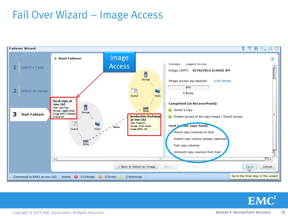Click 'Import copy volume groups (optional)' text

[x=201, y=139]
